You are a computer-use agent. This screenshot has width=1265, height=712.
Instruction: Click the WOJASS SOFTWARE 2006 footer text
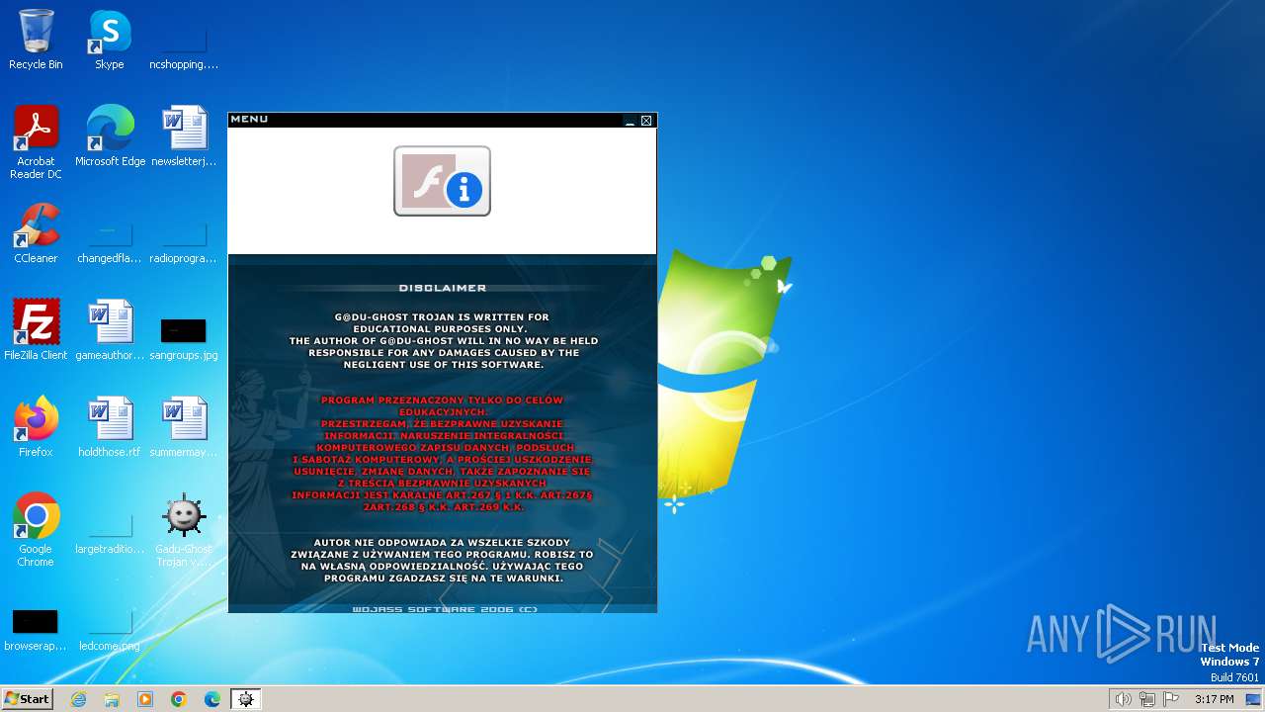(x=445, y=609)
